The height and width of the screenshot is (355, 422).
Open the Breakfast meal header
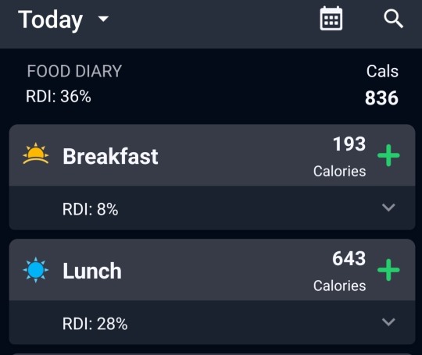click(x=212, y=155)
